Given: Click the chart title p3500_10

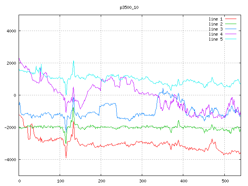Looking at the screenshot, I should pyautogui.click(x=129, y=7).
